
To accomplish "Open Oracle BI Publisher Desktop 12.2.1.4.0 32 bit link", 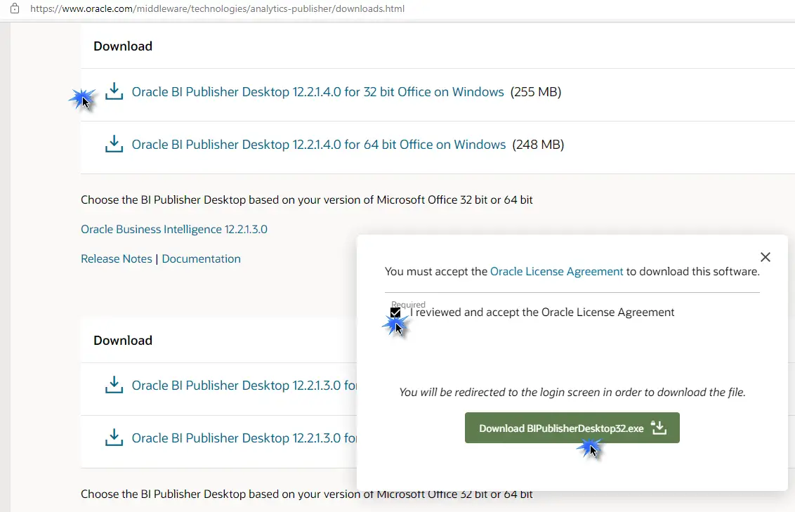I will 318,92.
